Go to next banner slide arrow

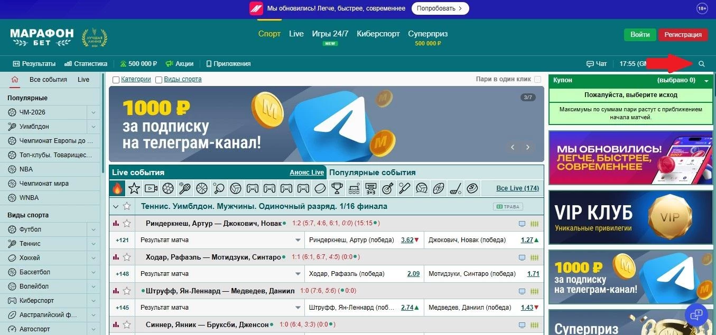click(527, 148)
